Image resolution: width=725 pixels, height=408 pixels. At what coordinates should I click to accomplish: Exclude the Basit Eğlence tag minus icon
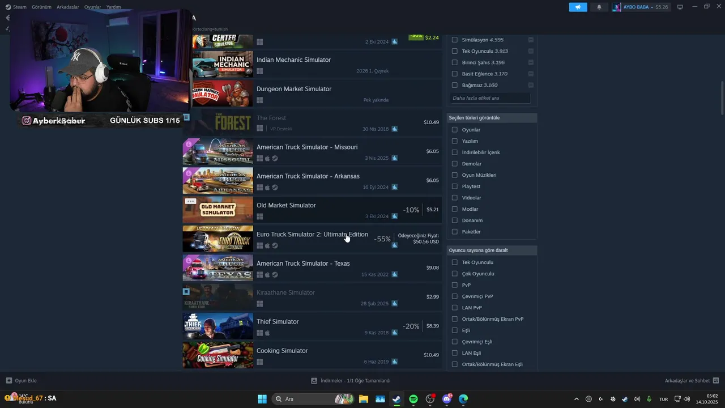coord(531,74)
